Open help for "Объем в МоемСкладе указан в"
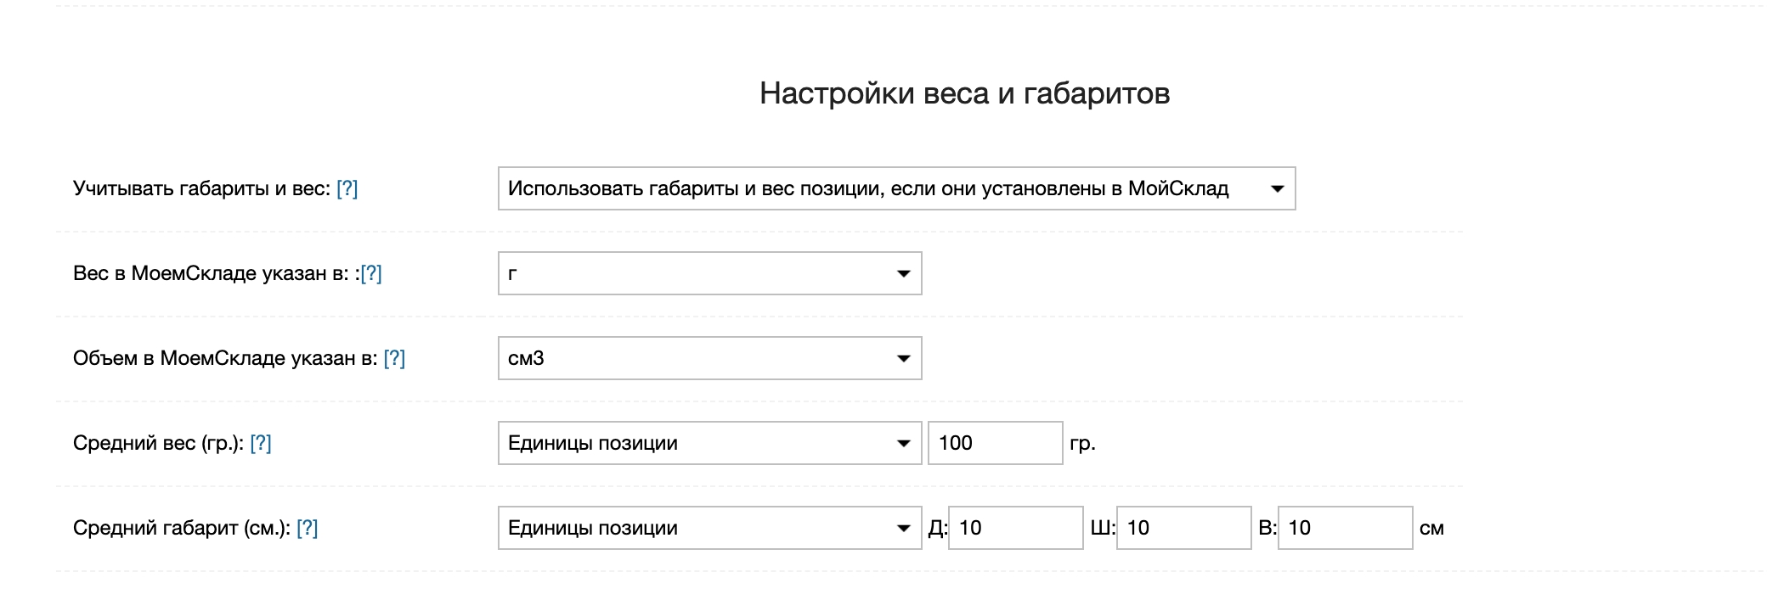Screen dimensions: 1767x611 coord(394,358)
